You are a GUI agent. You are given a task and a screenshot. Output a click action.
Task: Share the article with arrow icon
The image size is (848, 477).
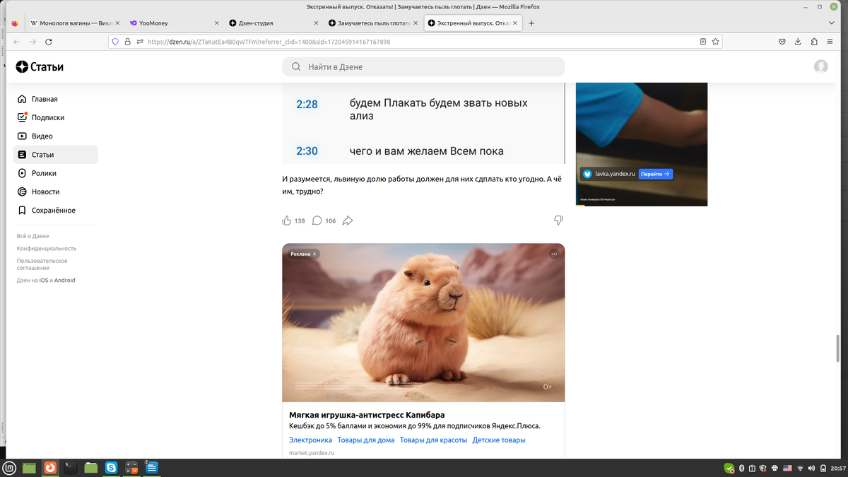tap(348, 220)
